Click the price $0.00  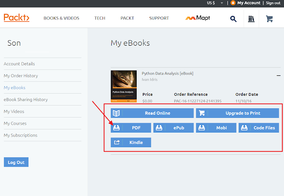coord(147,101)
